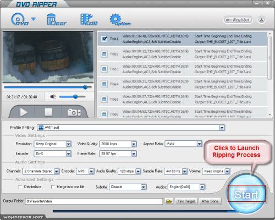
Task: Check the Title4 checkbox
Action: [x=104, y=84]
